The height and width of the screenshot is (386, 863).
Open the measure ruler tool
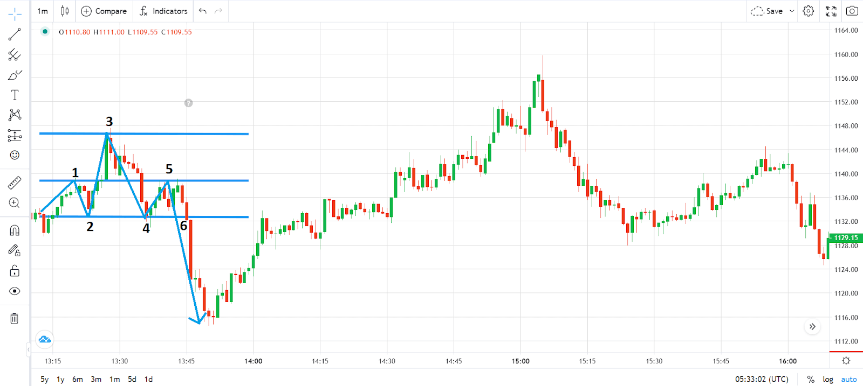pos(15,183)
